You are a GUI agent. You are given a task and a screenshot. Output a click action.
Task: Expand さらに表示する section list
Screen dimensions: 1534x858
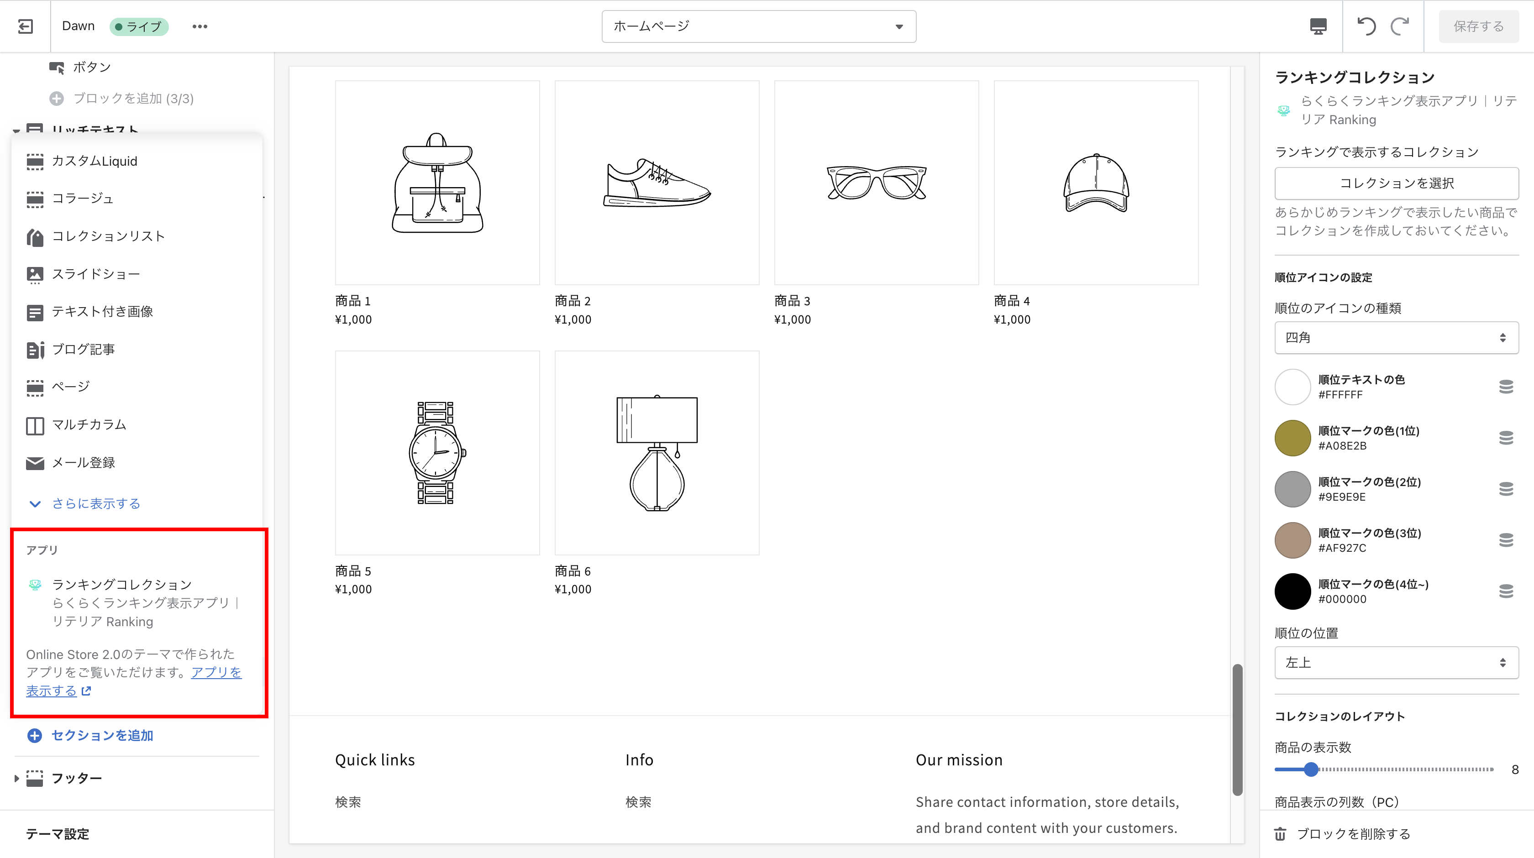pos(95,504)
